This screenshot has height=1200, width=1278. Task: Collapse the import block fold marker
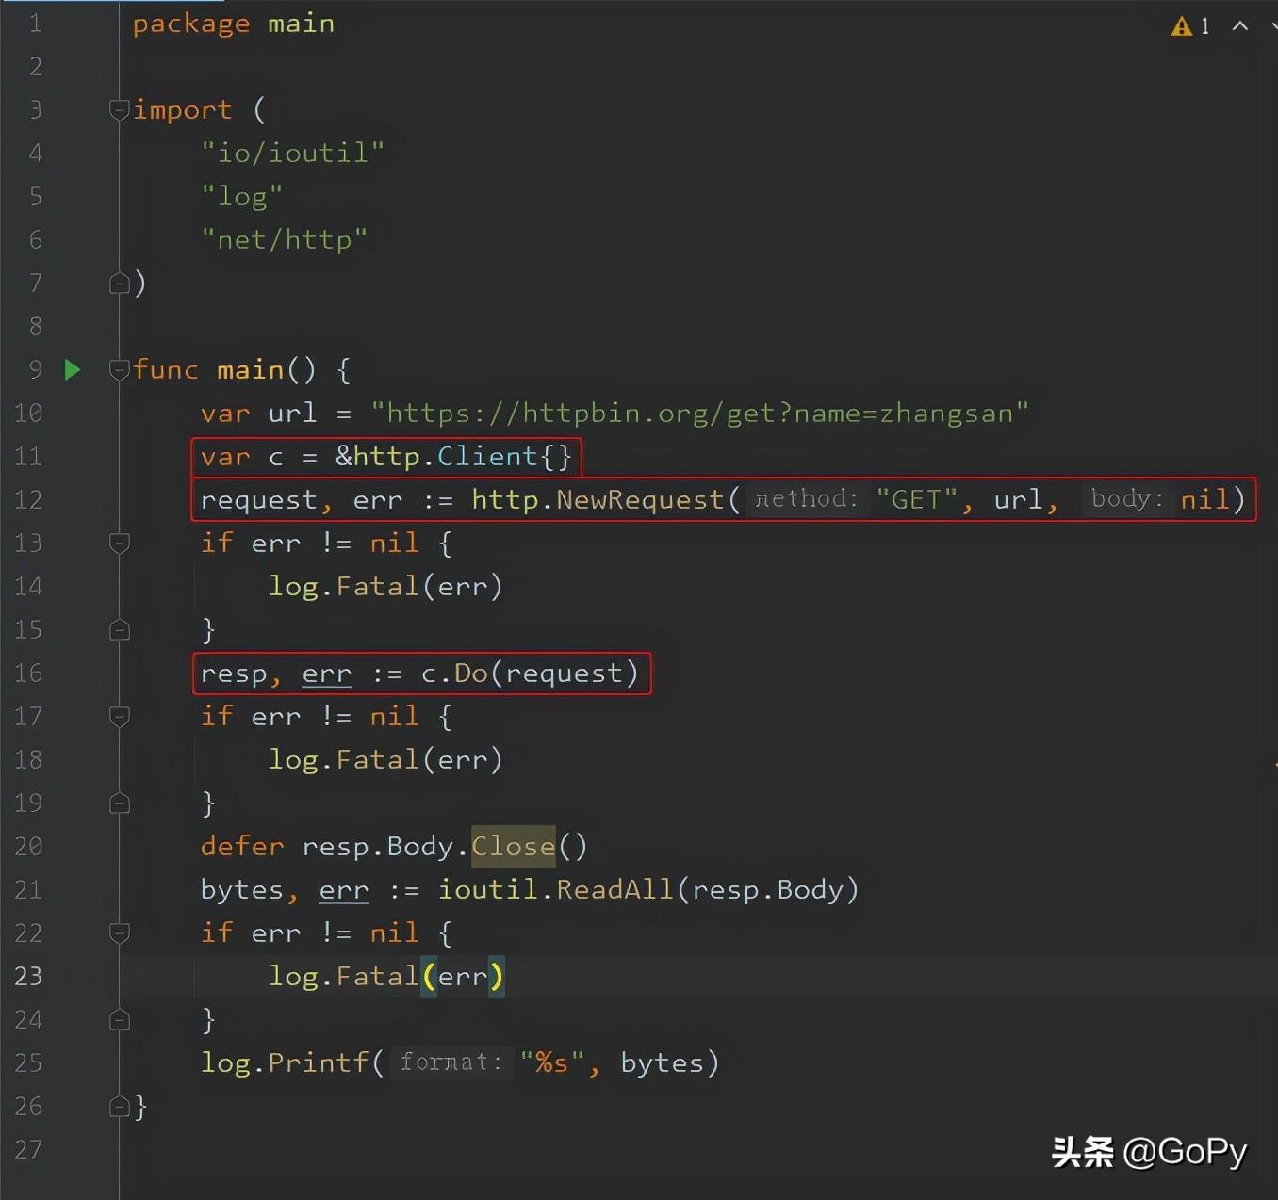(119, 109)
